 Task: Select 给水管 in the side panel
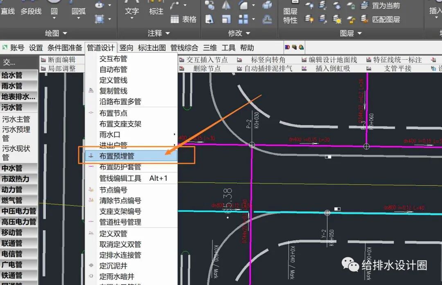coord(19,75)
